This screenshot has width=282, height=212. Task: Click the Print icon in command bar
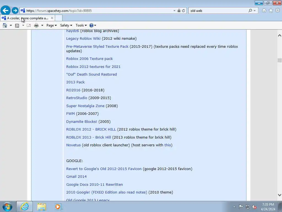coord(36,25)
